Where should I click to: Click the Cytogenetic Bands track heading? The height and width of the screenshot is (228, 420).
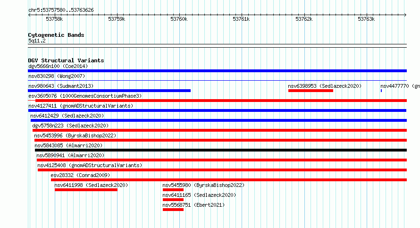pyautogui.click(x=56, y=35)
